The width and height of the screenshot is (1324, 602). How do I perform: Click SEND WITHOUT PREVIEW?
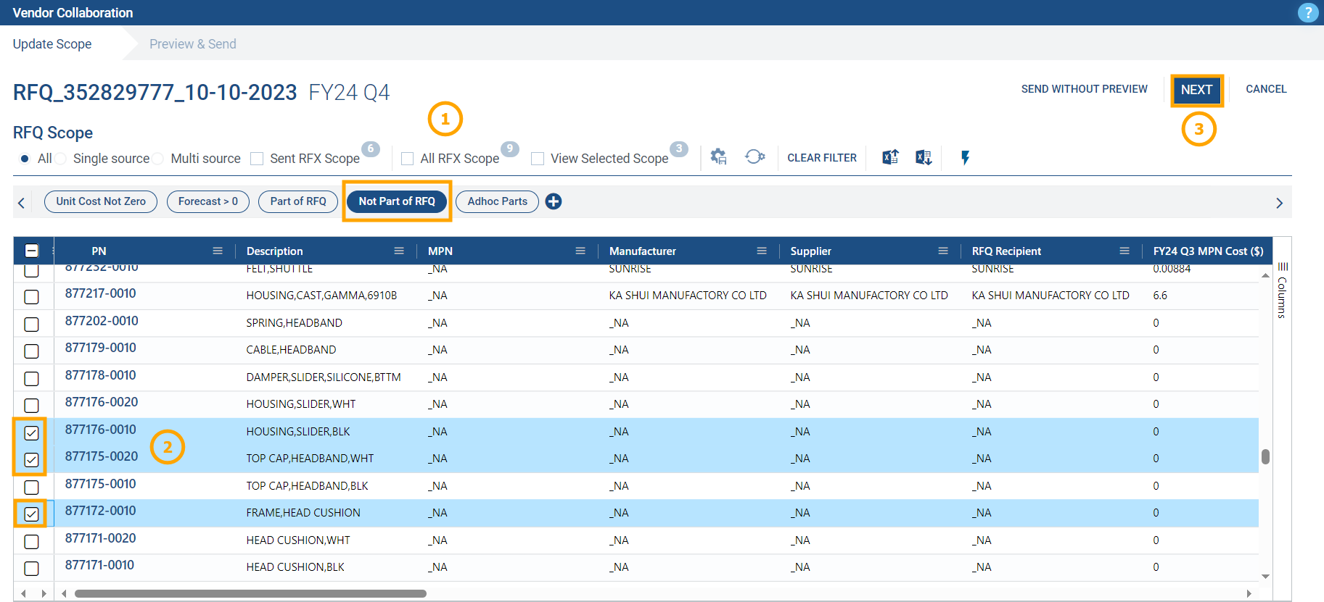click(x=1084, y=89)
